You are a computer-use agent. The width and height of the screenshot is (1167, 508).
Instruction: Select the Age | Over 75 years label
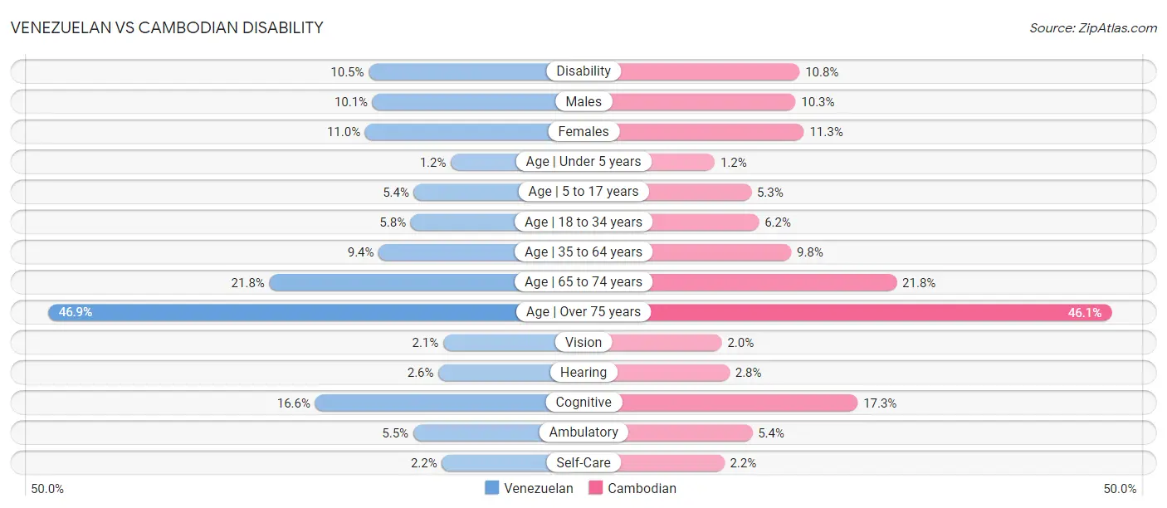point(583,312)
